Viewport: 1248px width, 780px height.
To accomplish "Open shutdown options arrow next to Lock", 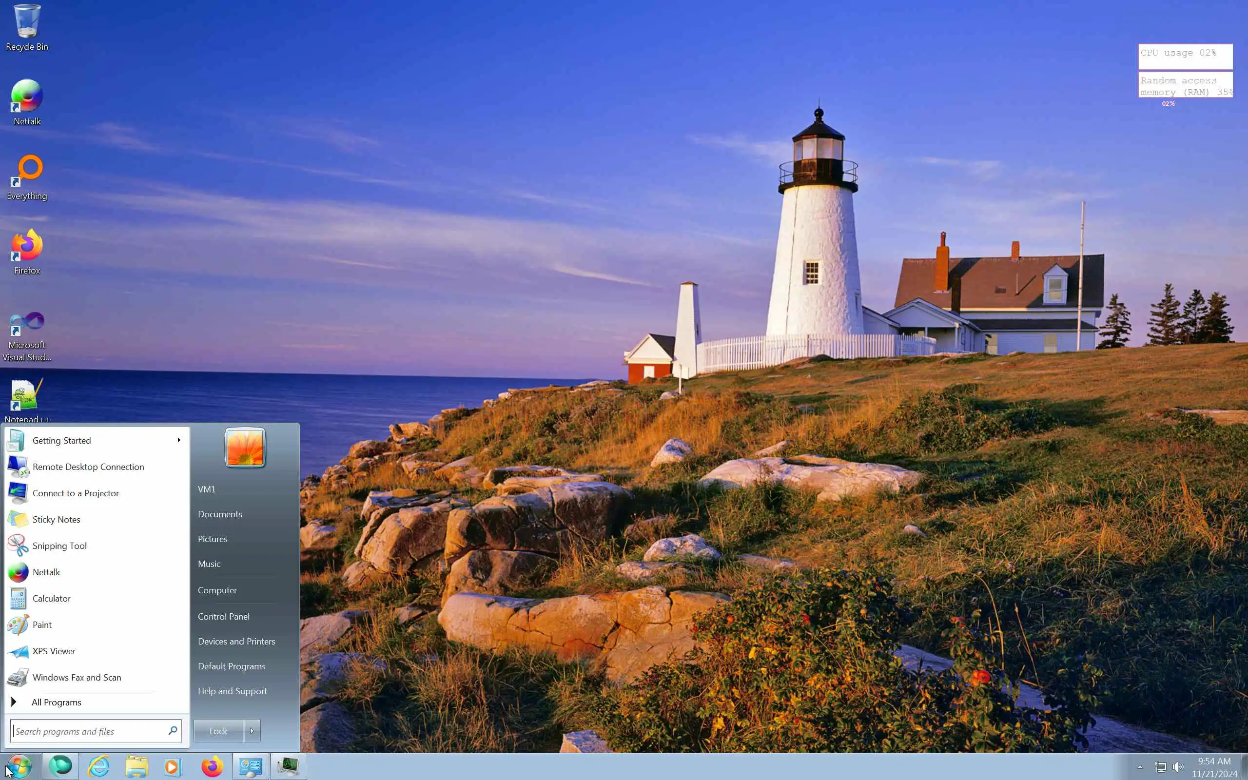I will click(252, 730).
